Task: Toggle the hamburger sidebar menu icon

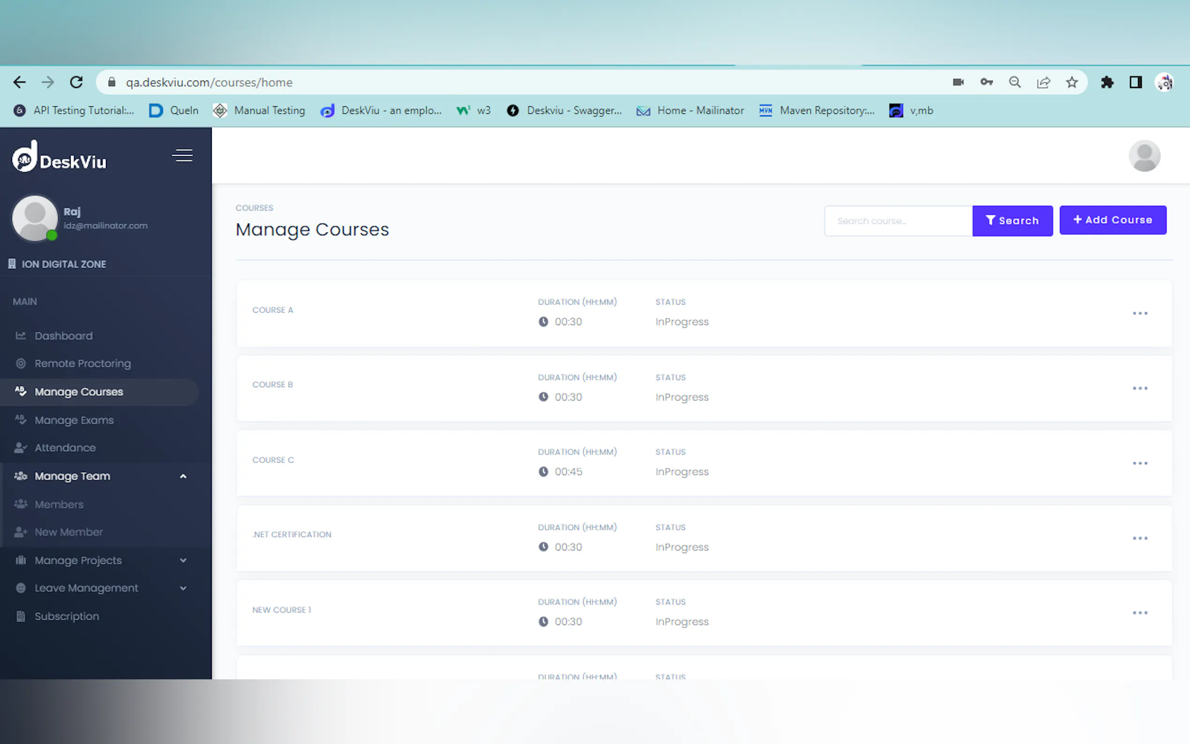Action: [x=182, y=156]
